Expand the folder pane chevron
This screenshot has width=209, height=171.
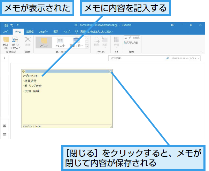(5, 58)
